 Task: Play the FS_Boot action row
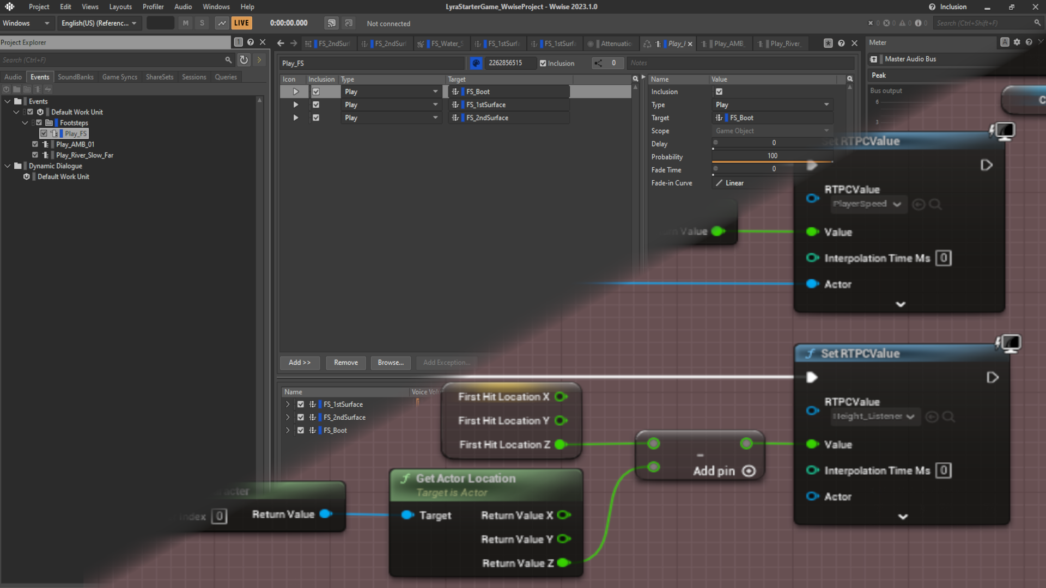(295, 92)
